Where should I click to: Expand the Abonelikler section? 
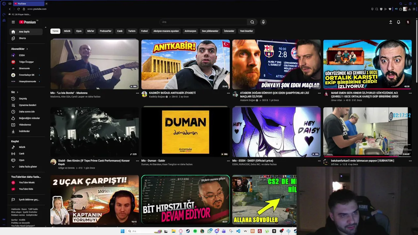(20, 49)
